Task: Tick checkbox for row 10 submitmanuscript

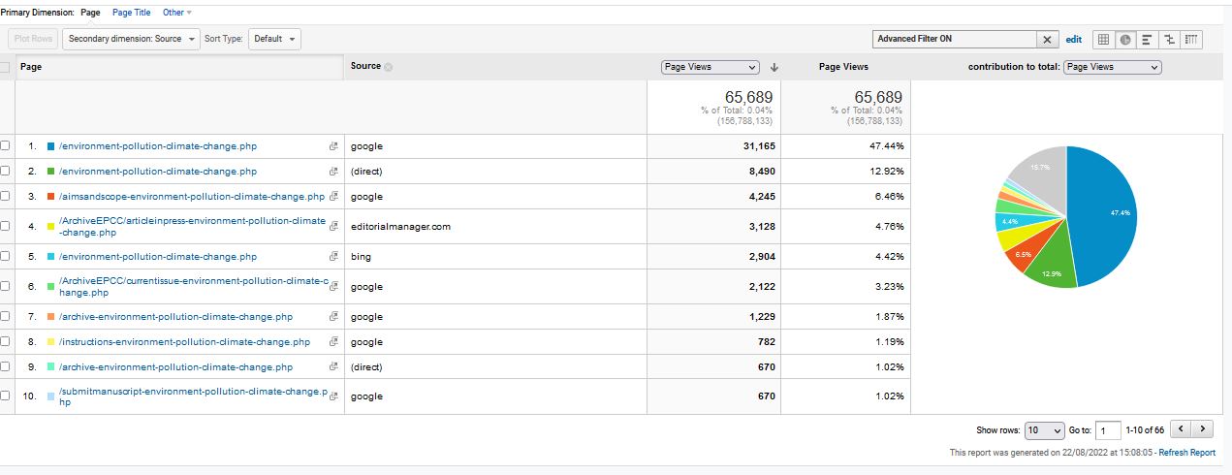Action: 5,396
